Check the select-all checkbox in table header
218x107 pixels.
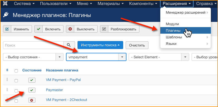(x=16, y=71)
